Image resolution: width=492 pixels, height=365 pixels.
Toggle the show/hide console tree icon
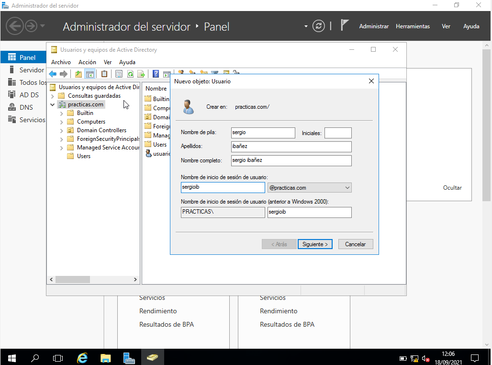[x=89, y=74]
